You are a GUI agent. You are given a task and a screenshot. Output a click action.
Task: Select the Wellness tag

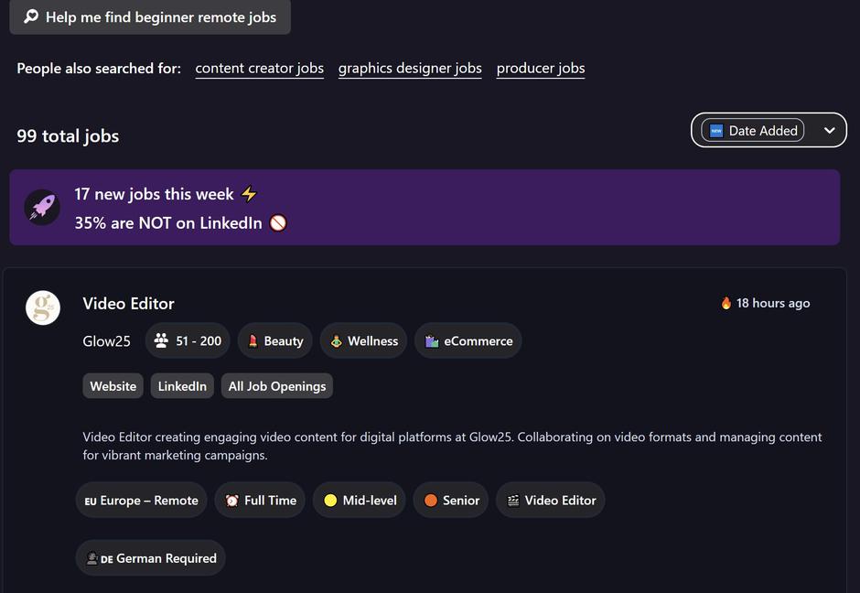click(363, 340)
